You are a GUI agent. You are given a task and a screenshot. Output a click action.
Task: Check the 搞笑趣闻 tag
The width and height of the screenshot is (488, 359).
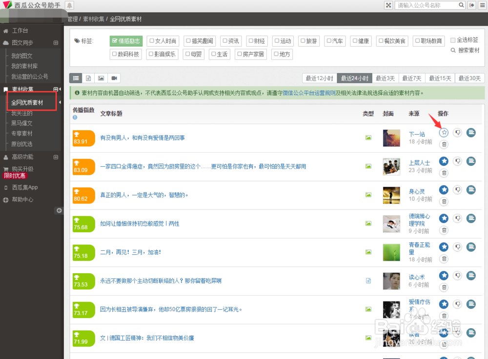[x=200, y=41]
